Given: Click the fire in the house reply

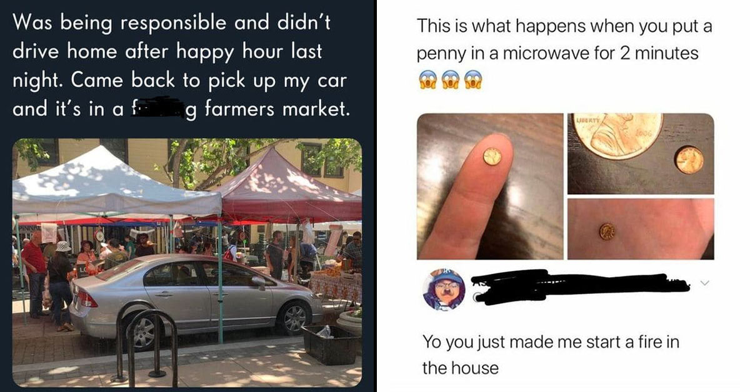Looking at the screenshot, I should (551, 355).
